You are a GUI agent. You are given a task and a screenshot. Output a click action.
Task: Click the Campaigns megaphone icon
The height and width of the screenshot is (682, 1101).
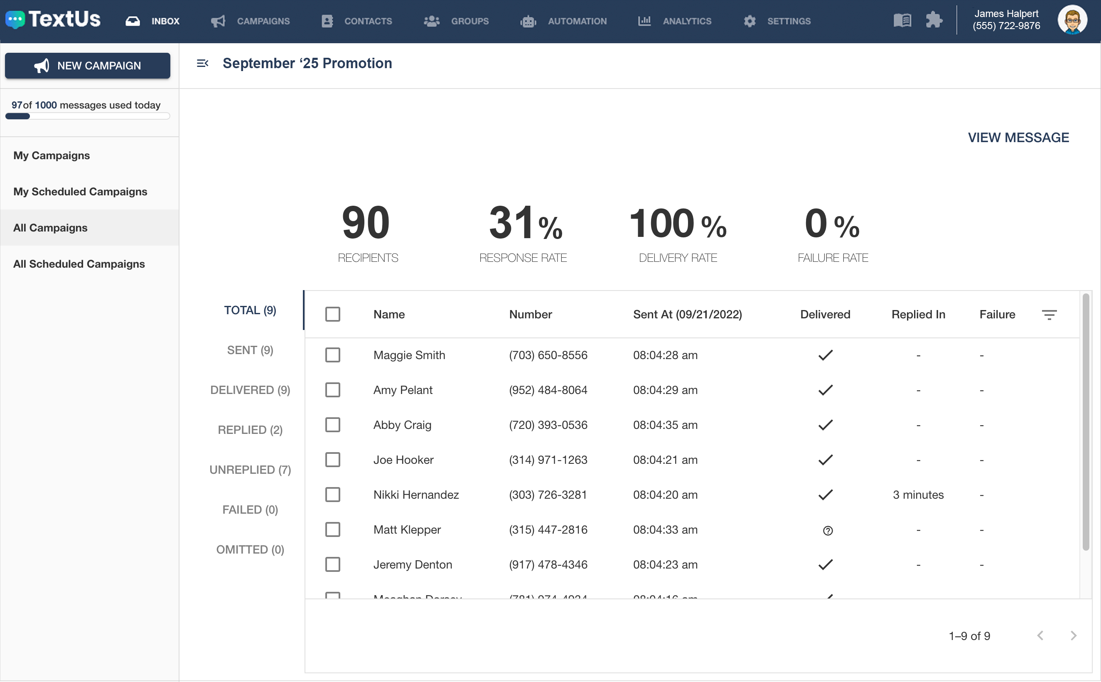pos(218,21)
